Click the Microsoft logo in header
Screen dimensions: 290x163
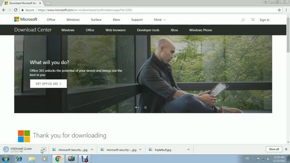(x=26, y=19)
